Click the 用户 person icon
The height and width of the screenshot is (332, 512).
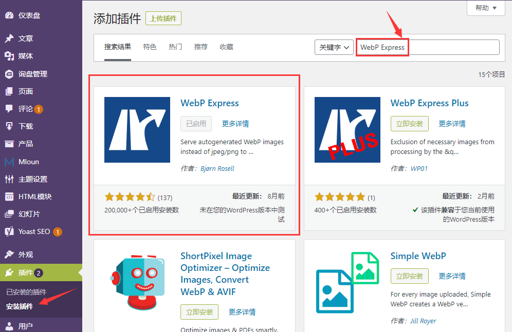[x=9, y=326]
